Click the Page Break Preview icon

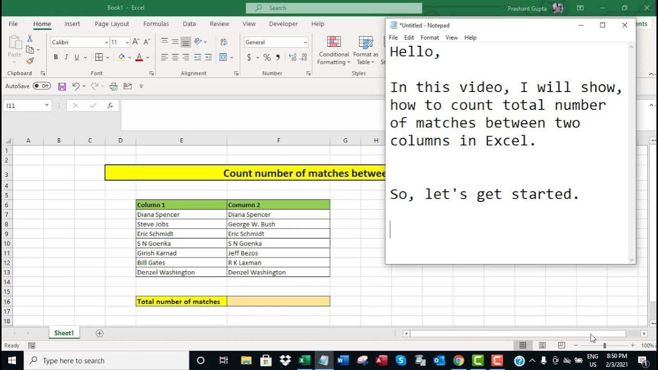(x=561, y=345)
